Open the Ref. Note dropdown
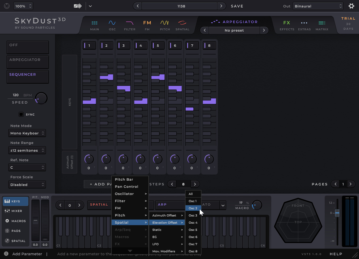Screen dimensions: 359x259 coord(27,167)
